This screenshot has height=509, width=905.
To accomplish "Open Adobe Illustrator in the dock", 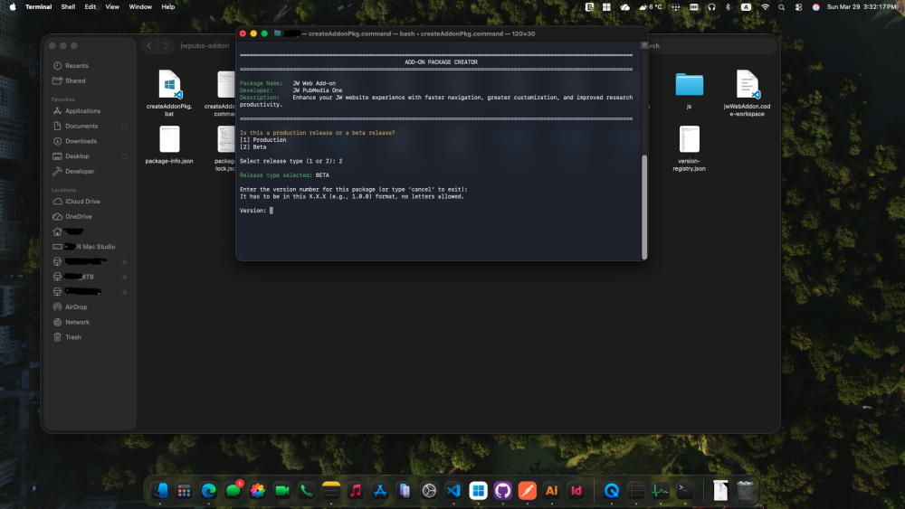I will (551, 490).
